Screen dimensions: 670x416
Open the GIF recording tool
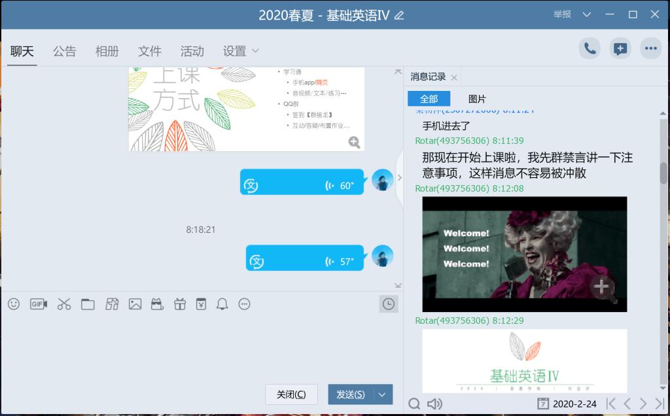[x=39, y=304]
